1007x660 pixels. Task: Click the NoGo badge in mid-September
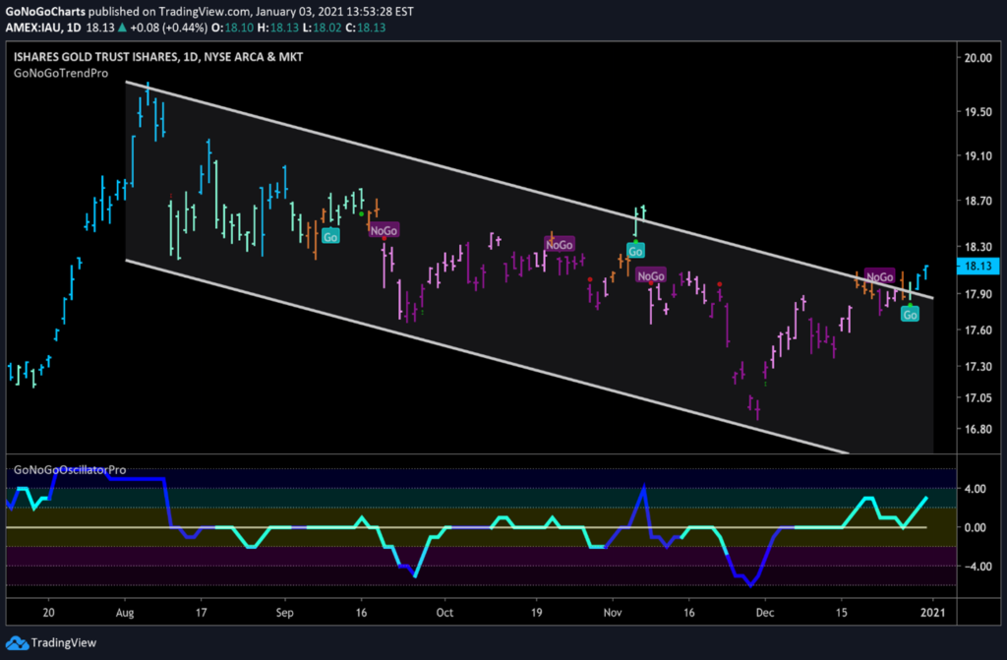pos(384,230)
